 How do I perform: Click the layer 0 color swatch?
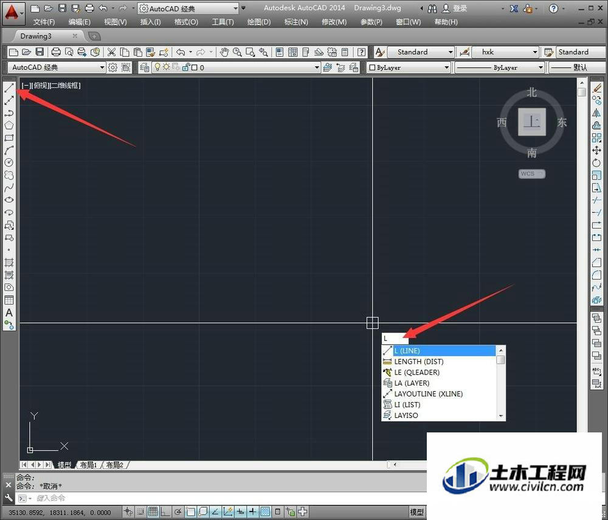(195, 68)
